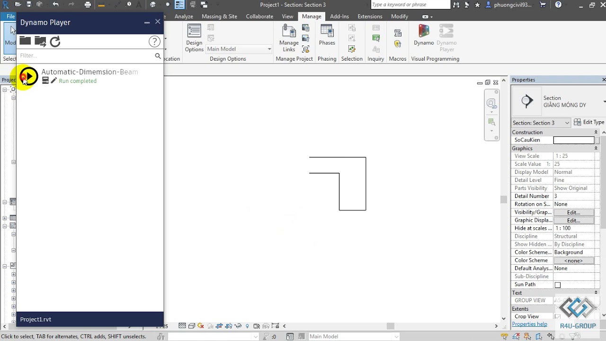Launch Dynamo from Visual Programming panel

[424, 36]
